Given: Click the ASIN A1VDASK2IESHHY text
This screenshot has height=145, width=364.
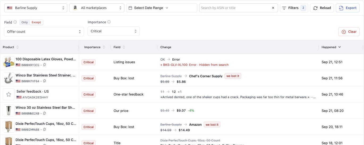Looking at the screenshot, I should point(35,97).
